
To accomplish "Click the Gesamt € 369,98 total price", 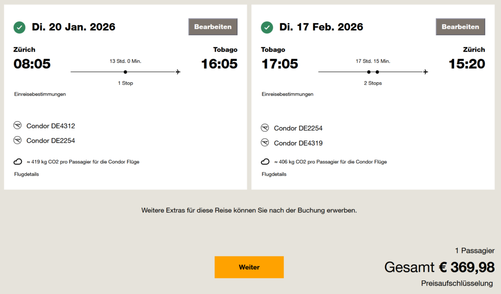I will click(439, 267).
